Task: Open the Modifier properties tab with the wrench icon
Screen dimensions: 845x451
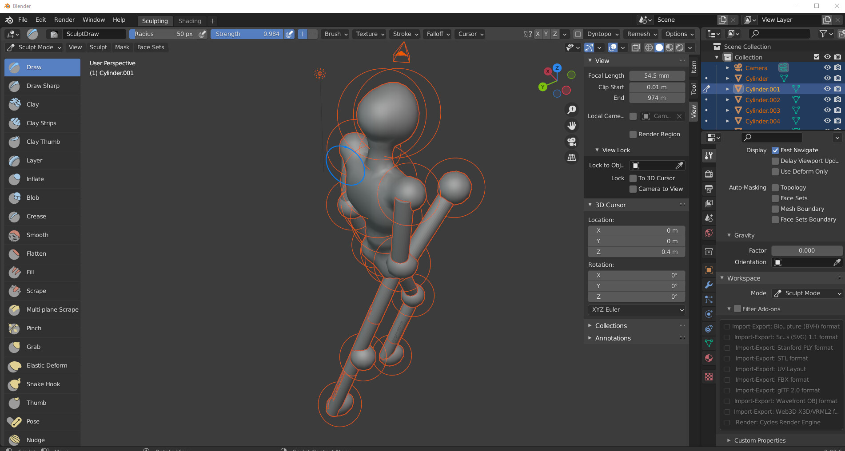Action: tap(709, 285)
